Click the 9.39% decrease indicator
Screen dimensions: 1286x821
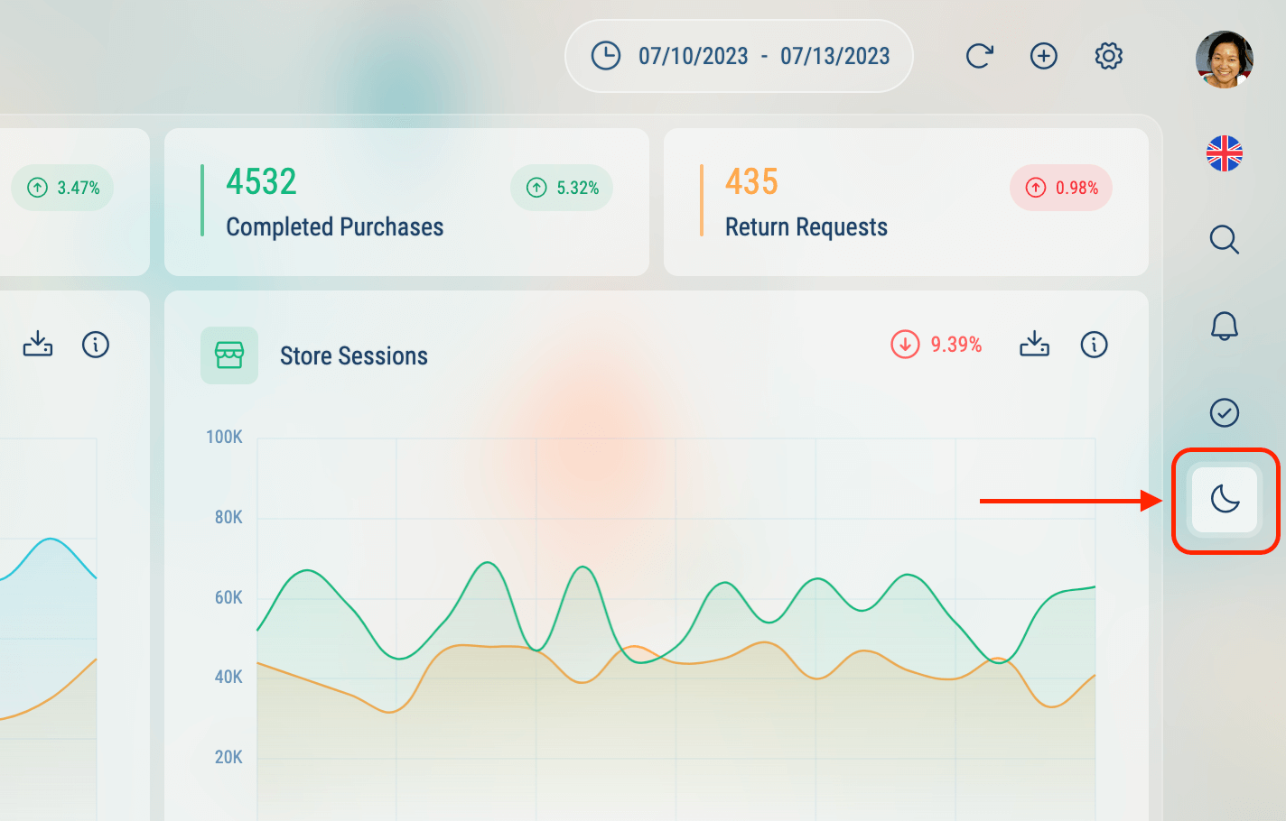point(937,344)
